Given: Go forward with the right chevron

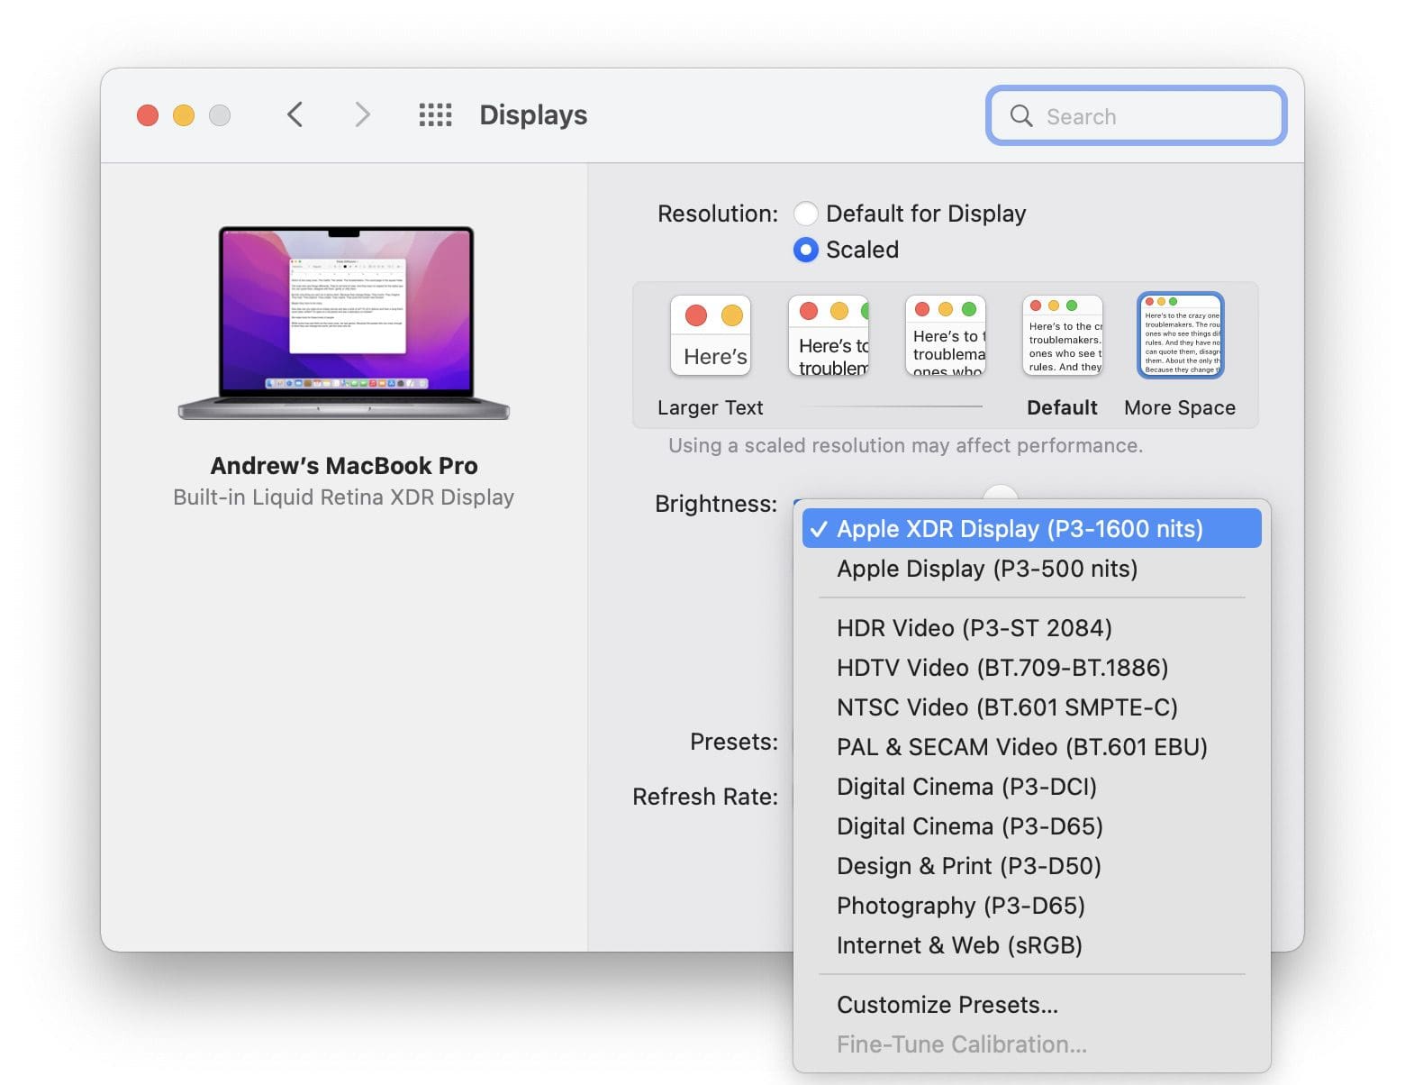Looking at the screenshot, I should coord(362,114).
